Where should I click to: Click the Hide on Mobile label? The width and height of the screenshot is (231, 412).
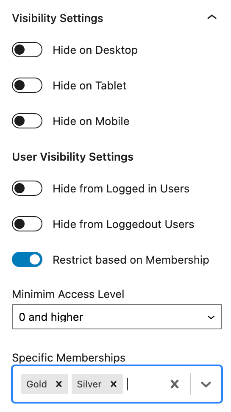tap(91, 121)
